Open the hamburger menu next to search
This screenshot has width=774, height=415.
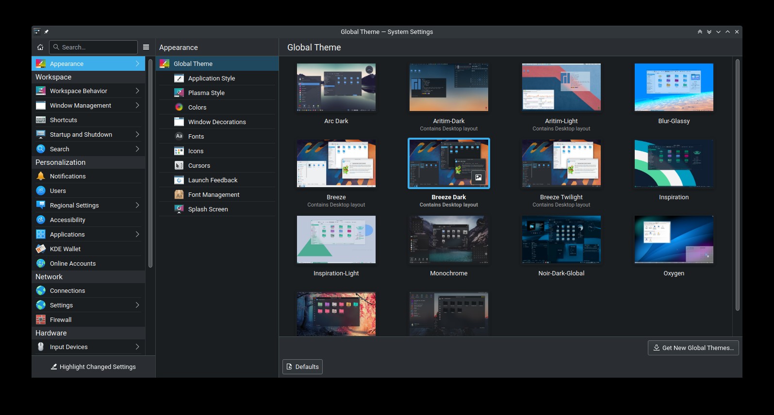(x=146, y=47)
